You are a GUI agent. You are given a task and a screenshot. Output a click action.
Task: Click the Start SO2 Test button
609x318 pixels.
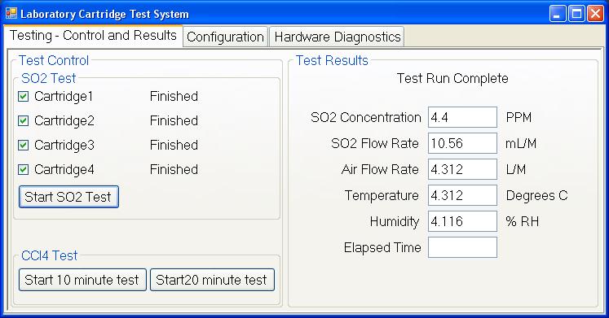pyautogui.click(x=68, y=197)
